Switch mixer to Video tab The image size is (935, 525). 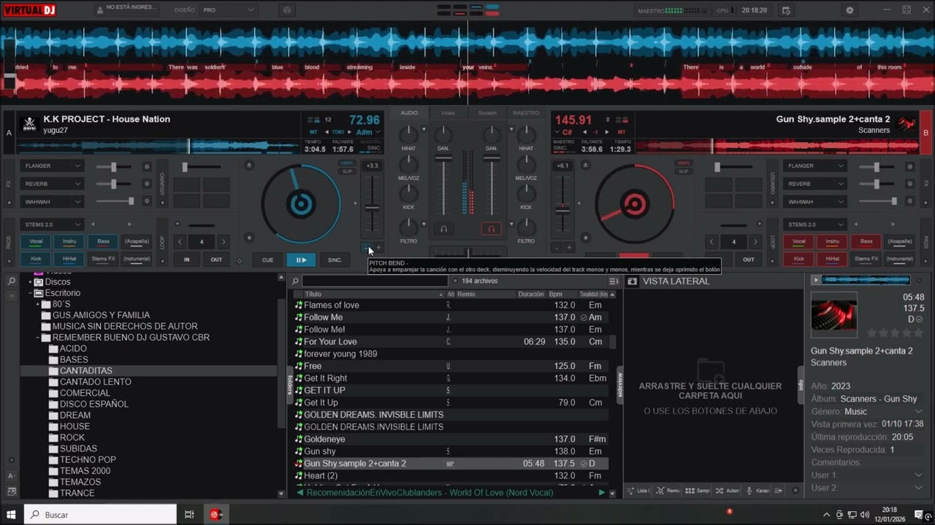(448, 113)
